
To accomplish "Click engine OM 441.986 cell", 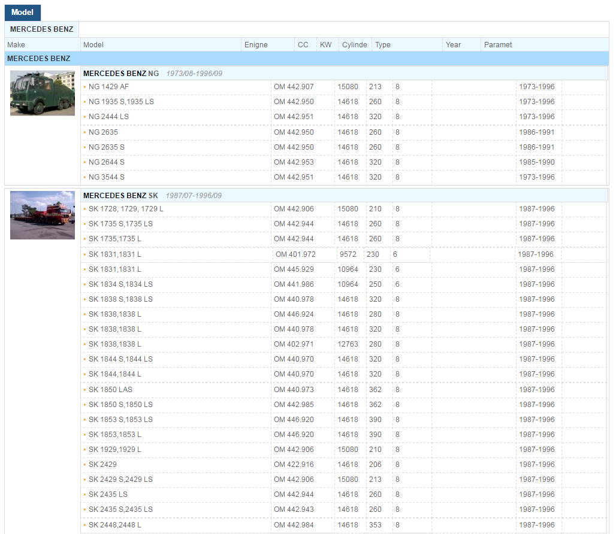I will [x=294, y=284].
